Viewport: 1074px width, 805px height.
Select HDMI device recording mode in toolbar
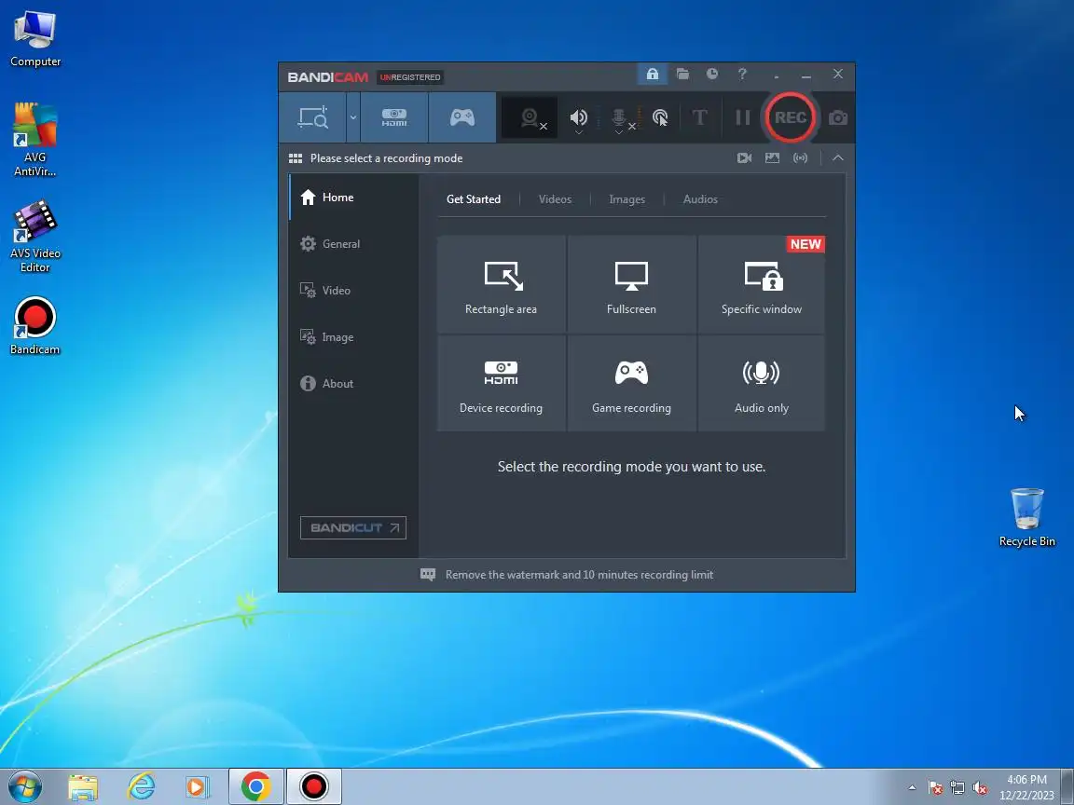(393, 117)
